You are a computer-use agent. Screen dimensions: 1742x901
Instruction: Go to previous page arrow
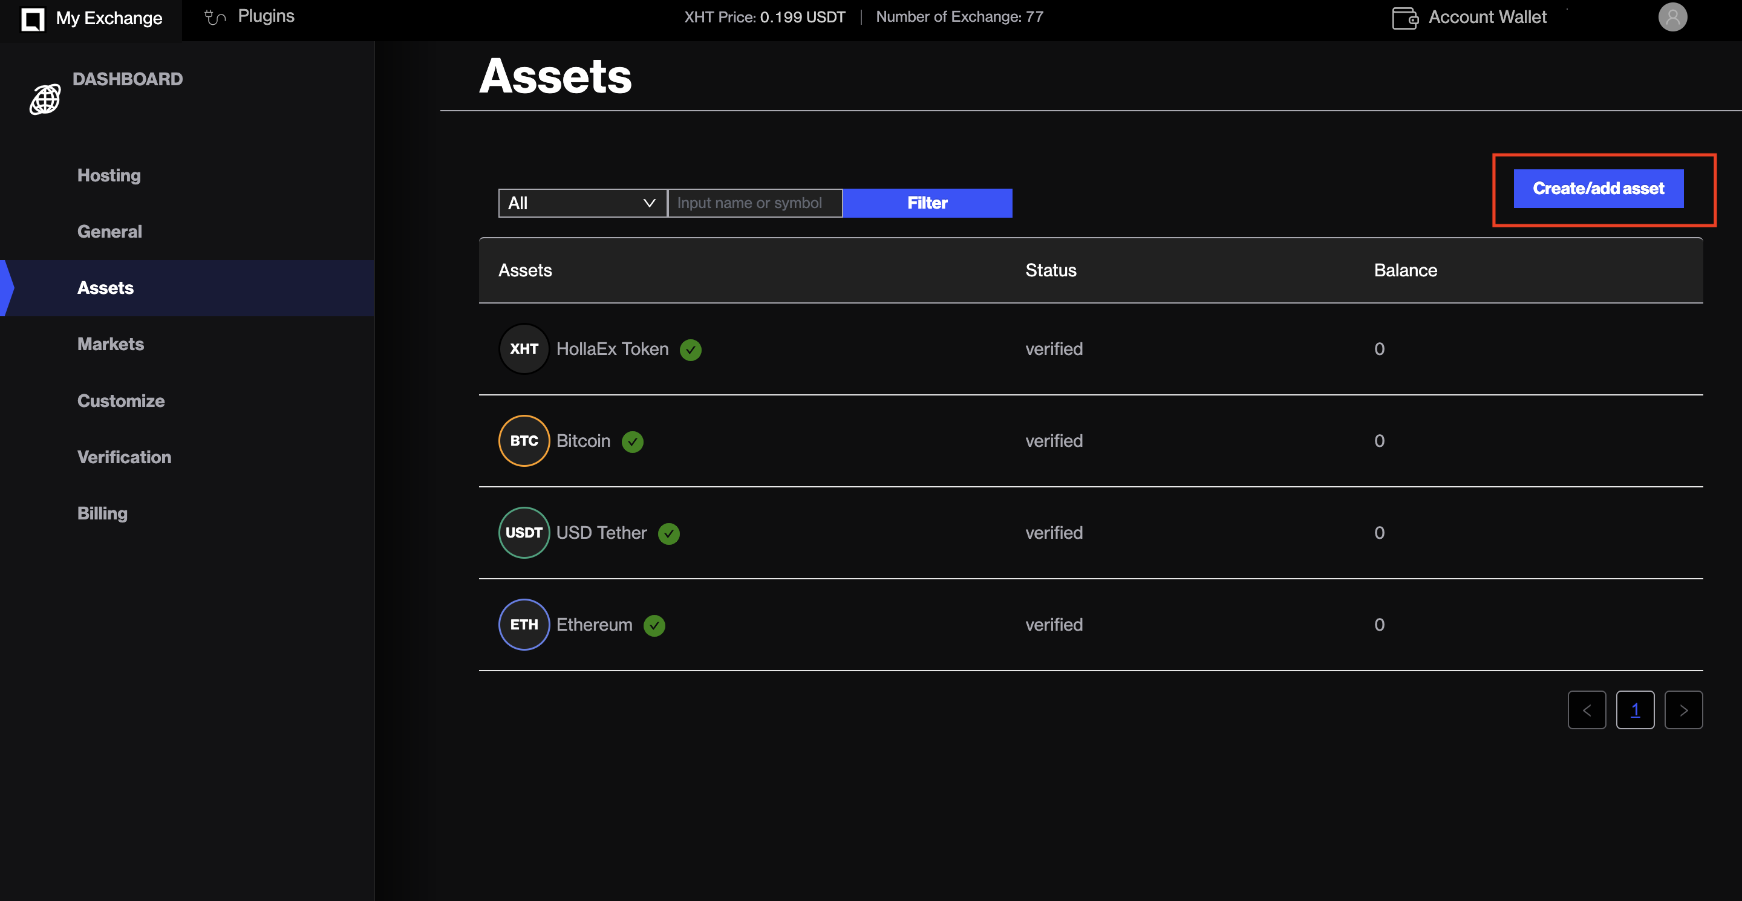(1587, 710)
